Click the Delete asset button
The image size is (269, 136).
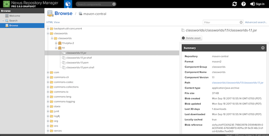192,38
